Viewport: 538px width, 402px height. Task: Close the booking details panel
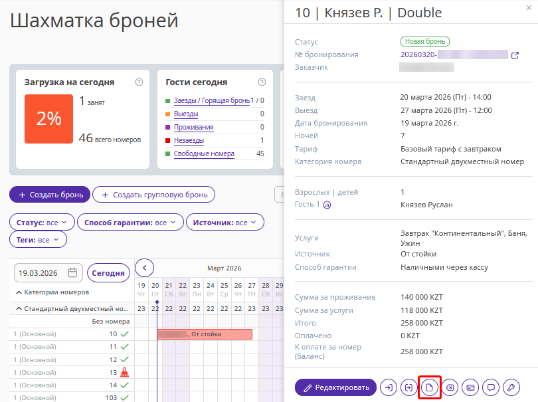point(529,8)
